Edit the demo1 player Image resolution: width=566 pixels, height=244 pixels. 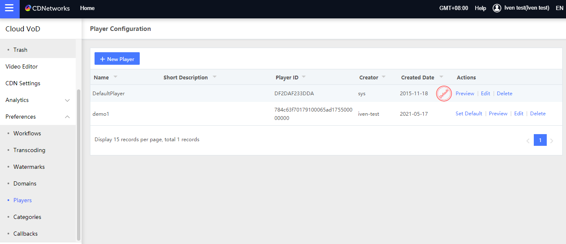(519, 114)
